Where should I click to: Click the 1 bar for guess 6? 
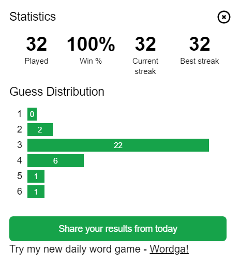(x=36, y=191)
